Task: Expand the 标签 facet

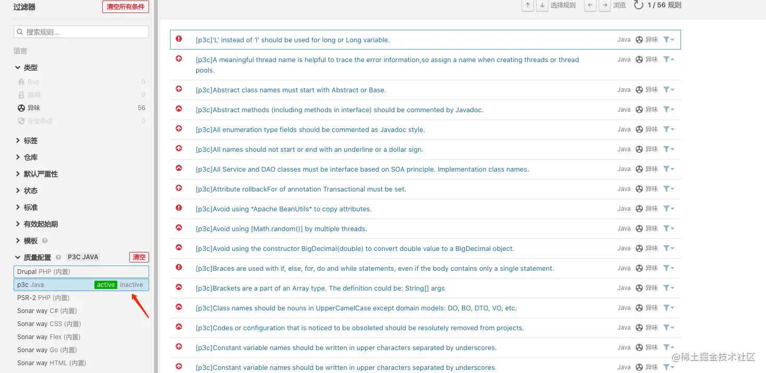Action: [27, 141]
